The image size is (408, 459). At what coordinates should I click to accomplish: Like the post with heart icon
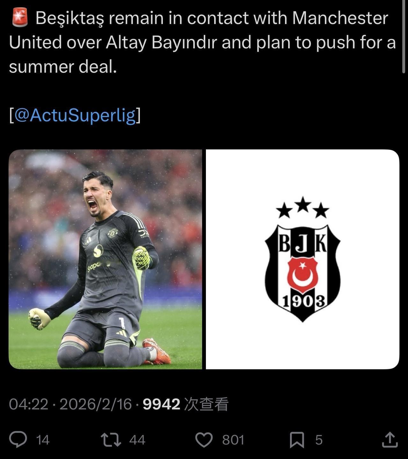coord(204,440)
